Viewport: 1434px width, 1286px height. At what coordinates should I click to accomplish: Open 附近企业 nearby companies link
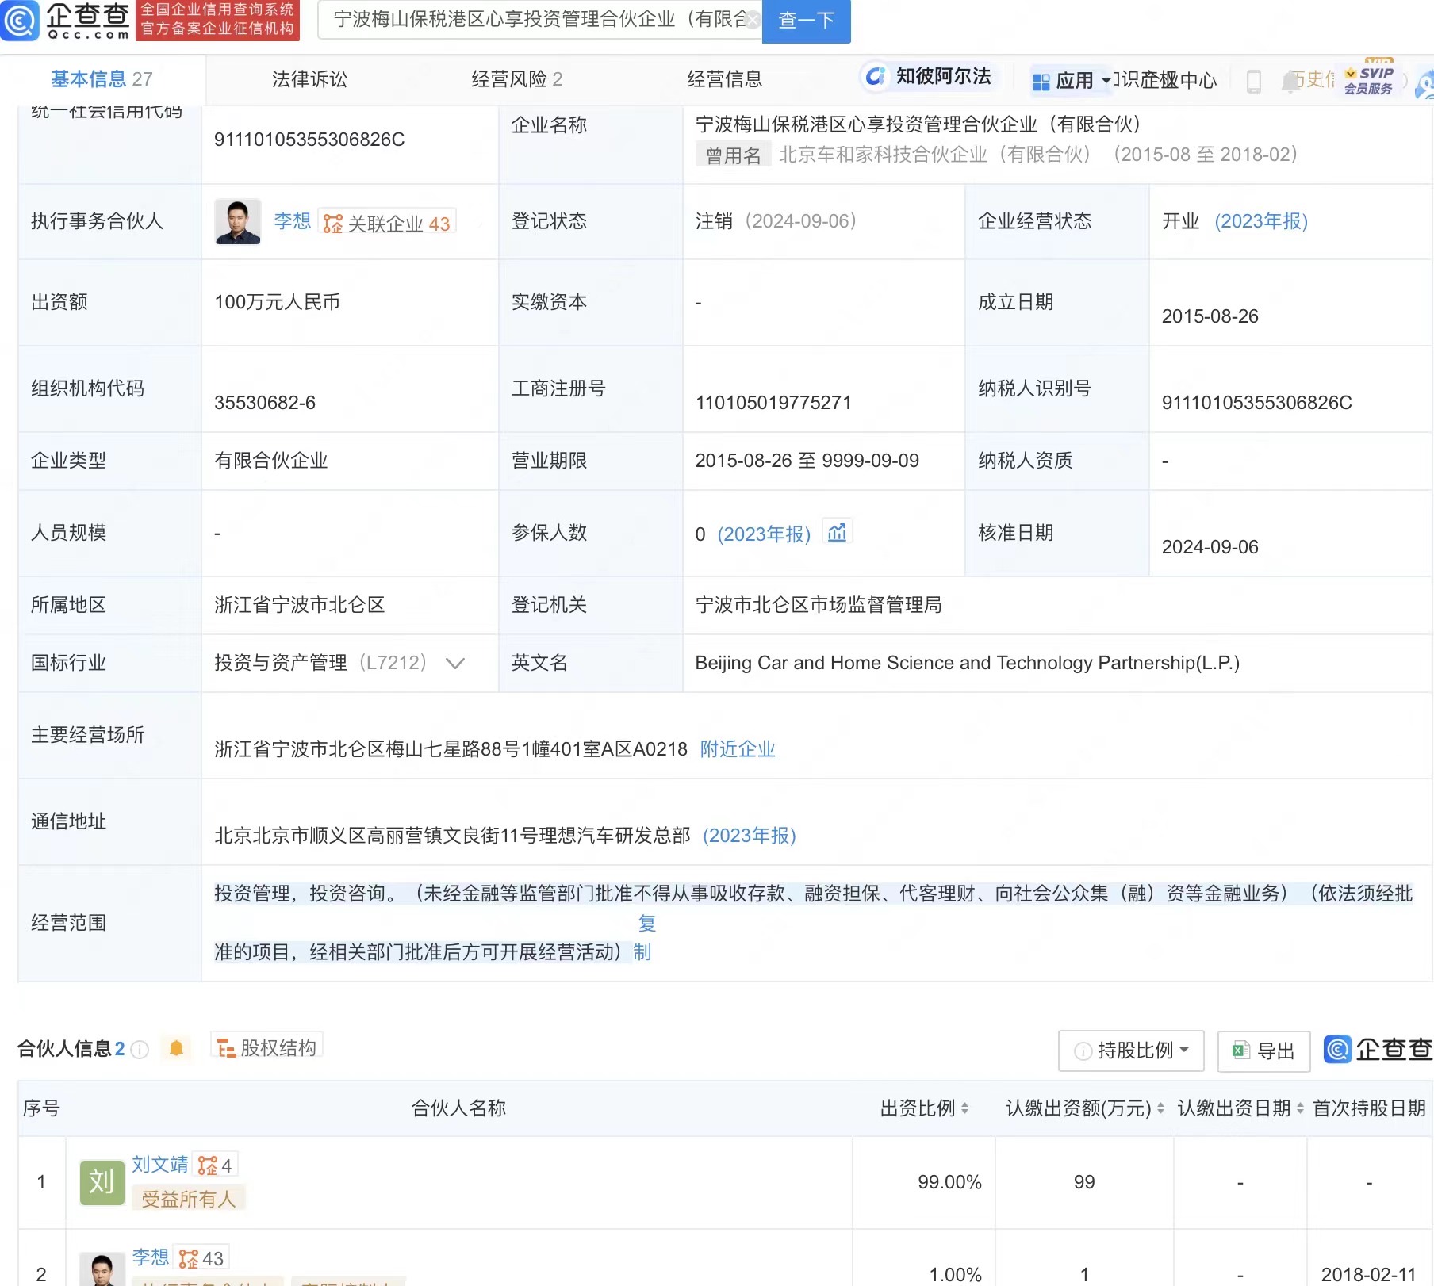point(738,749)
